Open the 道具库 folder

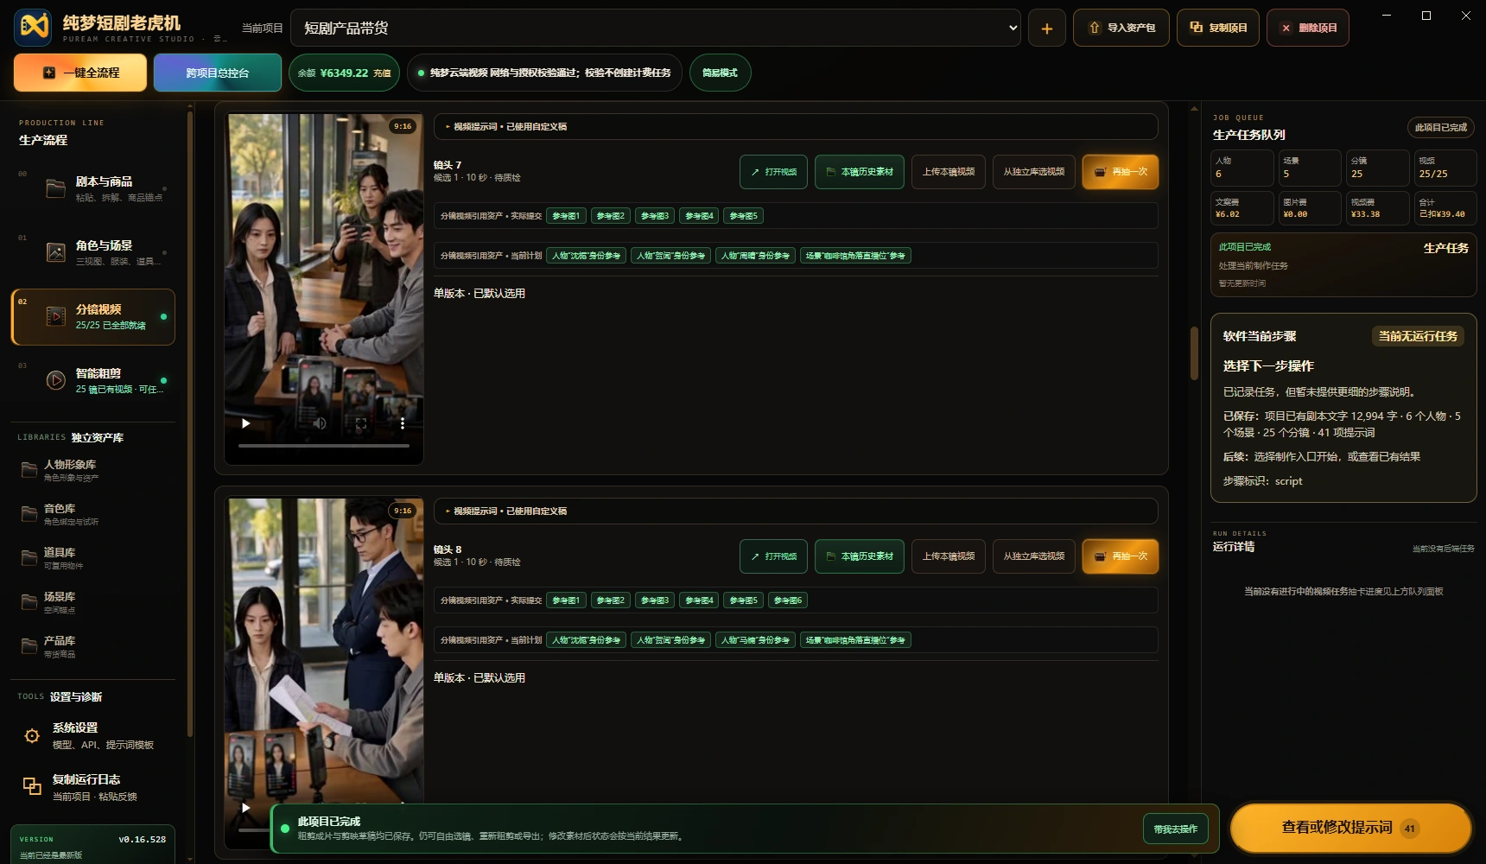[x=92, y=558]
